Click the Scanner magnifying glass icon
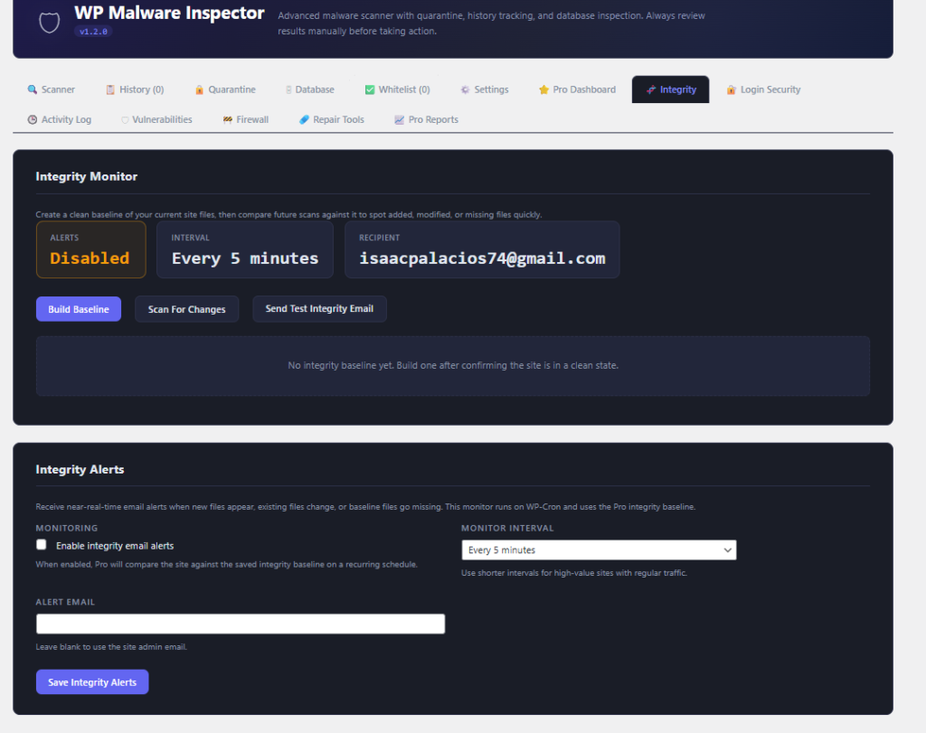The height and width of the screenshot is (733, 926). [x=31, y=89]
